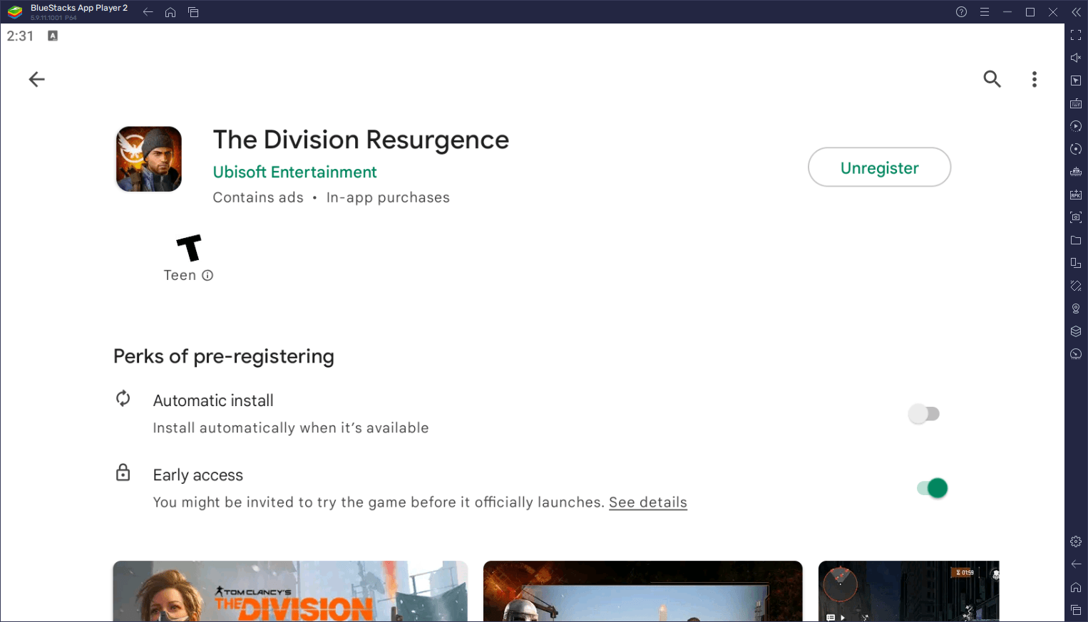Open multi-instance manager layers icon
Viewport: 1088px width, 622px height.
pos(1076,331)
